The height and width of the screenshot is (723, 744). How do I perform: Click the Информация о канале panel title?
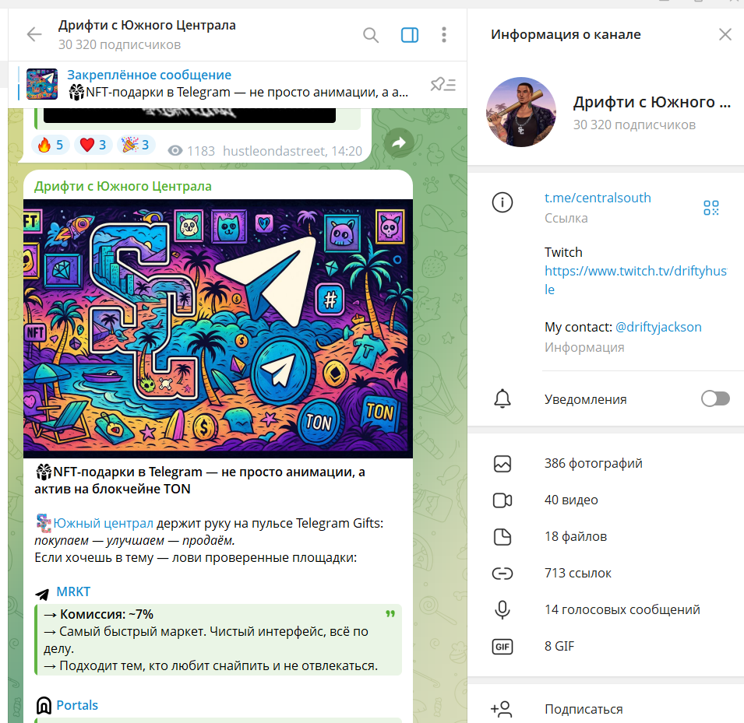tap(566, 34)
